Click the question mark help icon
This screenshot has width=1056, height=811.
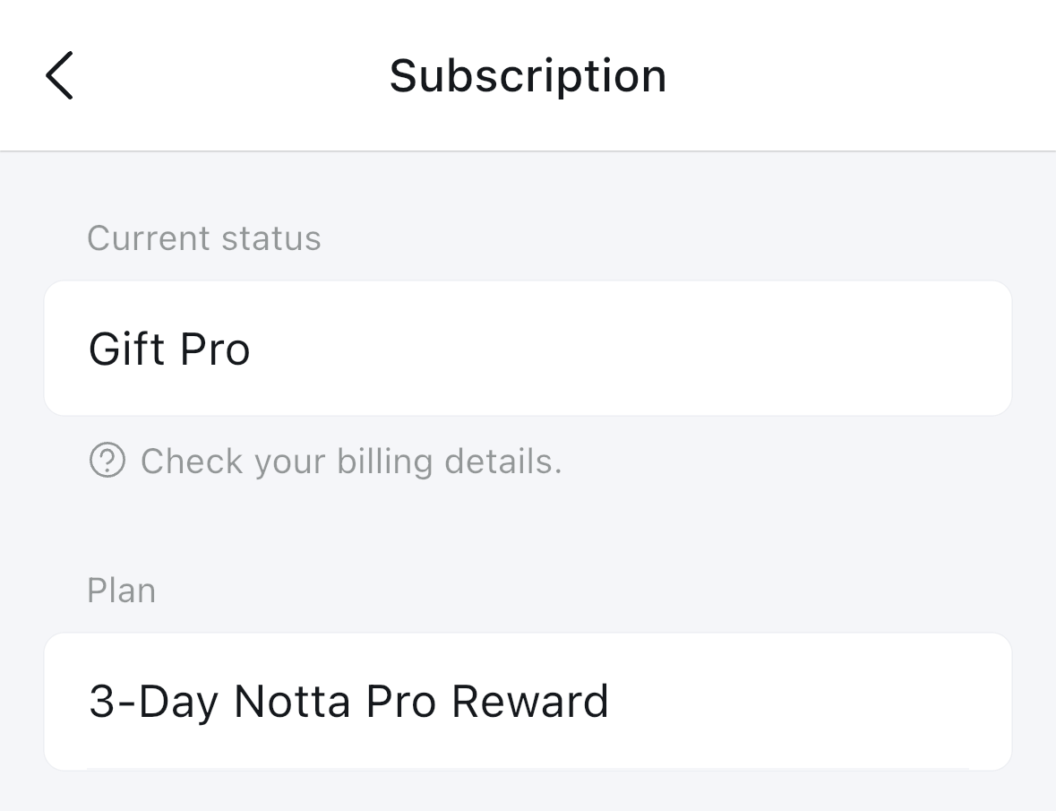click(107, 461)
